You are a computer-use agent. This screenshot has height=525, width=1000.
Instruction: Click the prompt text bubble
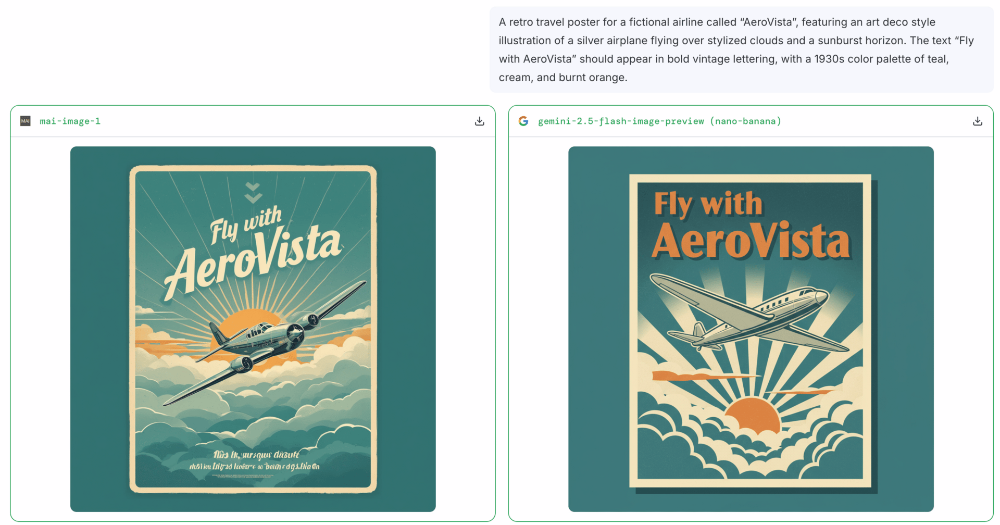[741, 50]
